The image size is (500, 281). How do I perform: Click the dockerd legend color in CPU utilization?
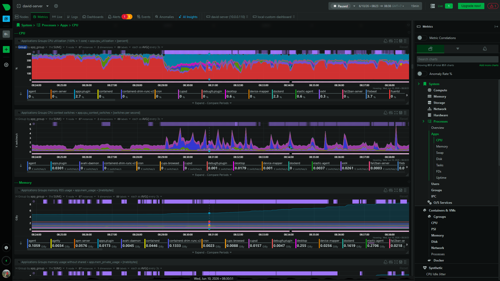coord(273,94)
